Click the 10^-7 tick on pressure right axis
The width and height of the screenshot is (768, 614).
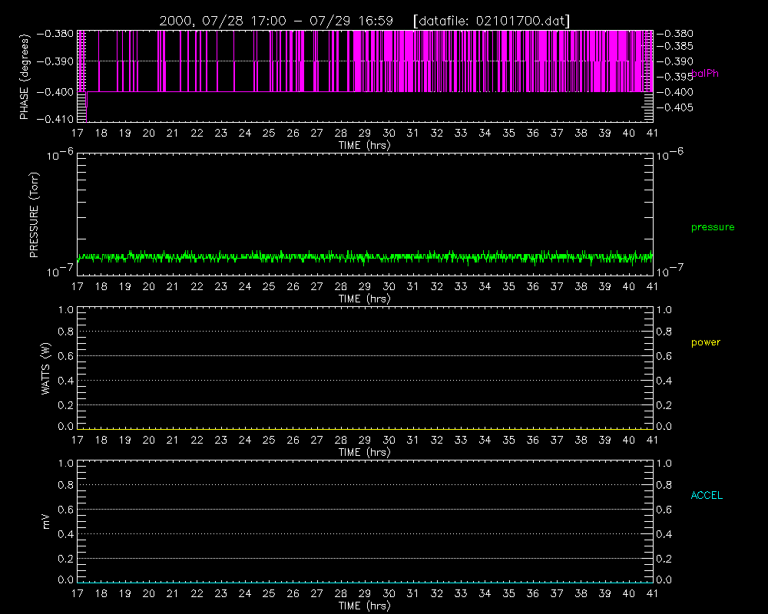(670, 271)
